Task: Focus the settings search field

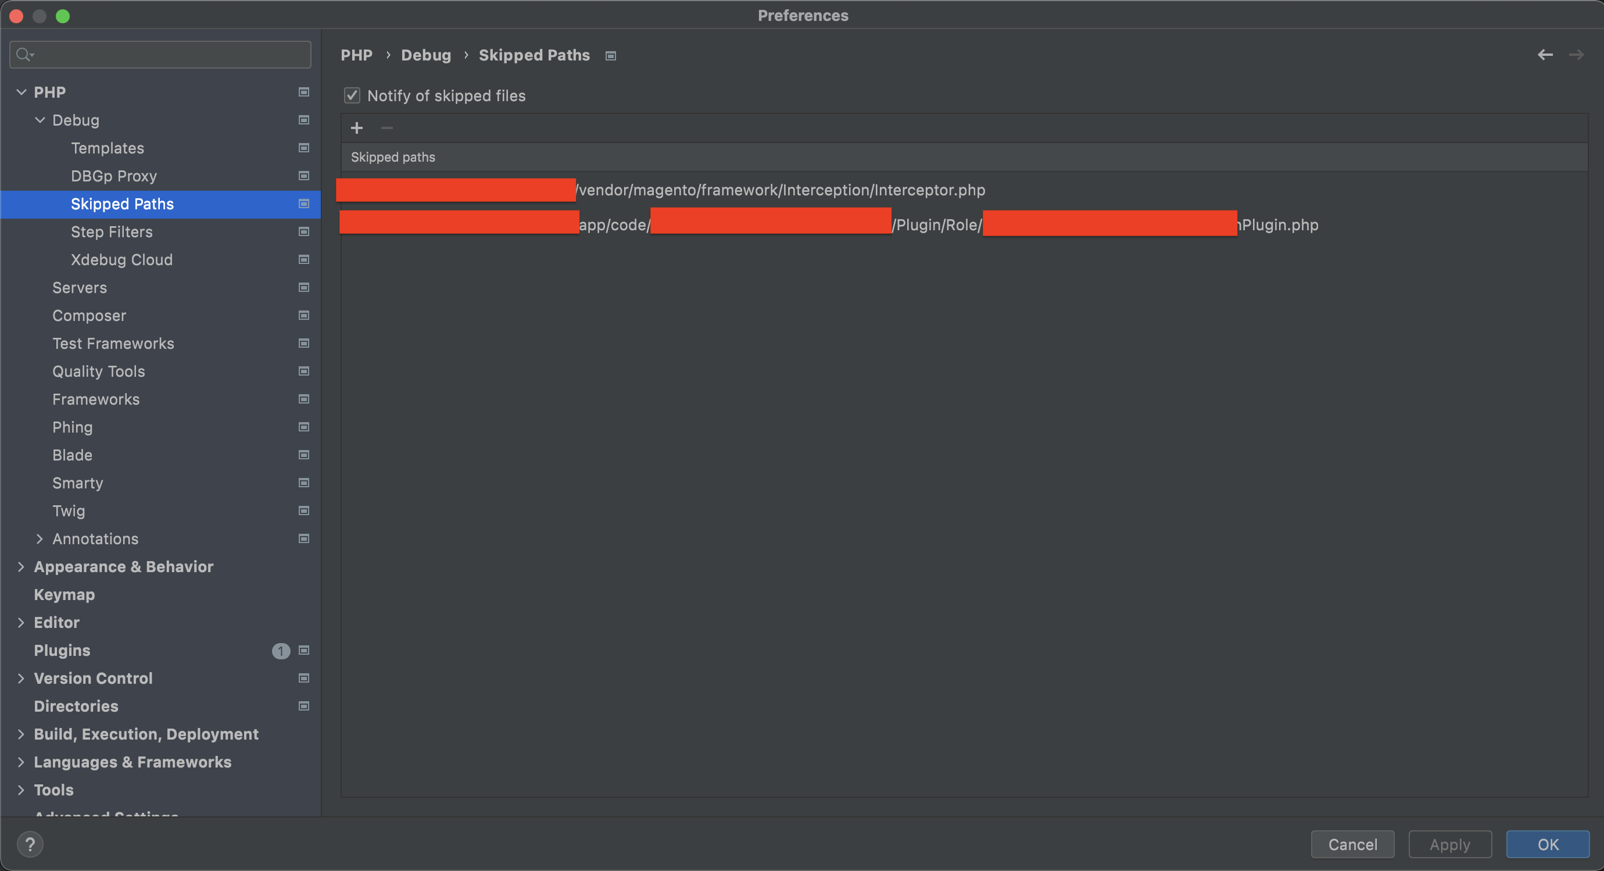Action: [168, 55]
